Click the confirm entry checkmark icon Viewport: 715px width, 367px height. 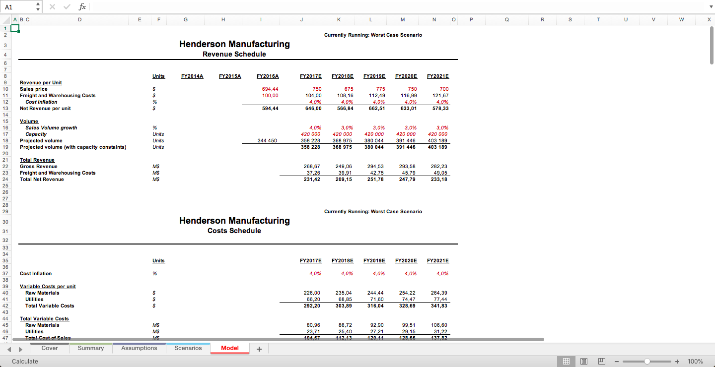(67, 6)
